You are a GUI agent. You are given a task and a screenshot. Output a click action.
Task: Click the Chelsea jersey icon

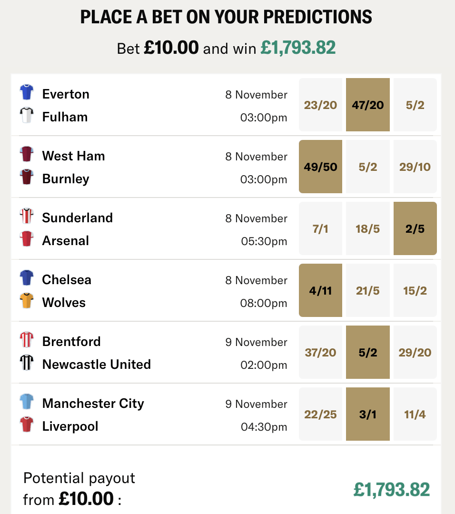(27, 278)
